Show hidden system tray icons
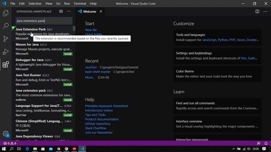Viewport: 271px width, 152px height. [233, 149]
